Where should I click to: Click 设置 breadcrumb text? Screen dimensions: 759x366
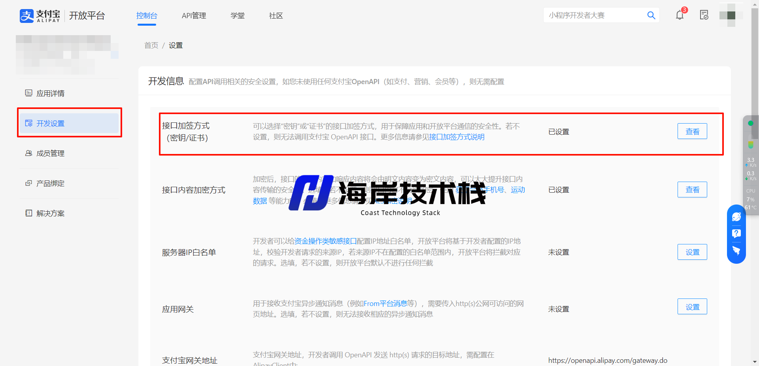click(x=176, y=45)
